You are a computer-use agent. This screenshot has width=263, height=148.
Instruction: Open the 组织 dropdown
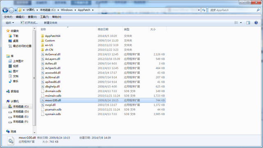coord(10,23)
